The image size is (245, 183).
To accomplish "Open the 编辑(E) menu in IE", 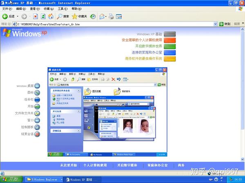I will click(21, 9).
